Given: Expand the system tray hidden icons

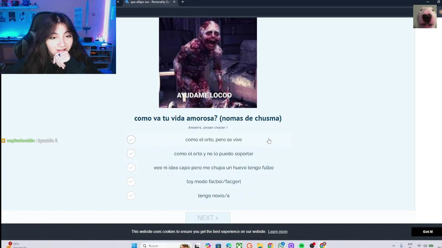Looking at the screenshot, I should coord(394,246).
